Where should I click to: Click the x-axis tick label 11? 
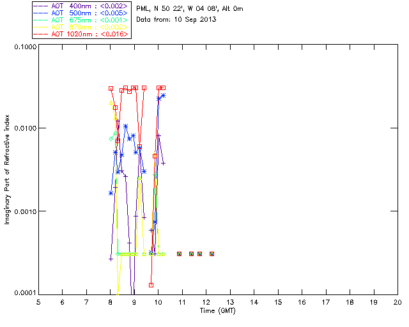point(182,302)
